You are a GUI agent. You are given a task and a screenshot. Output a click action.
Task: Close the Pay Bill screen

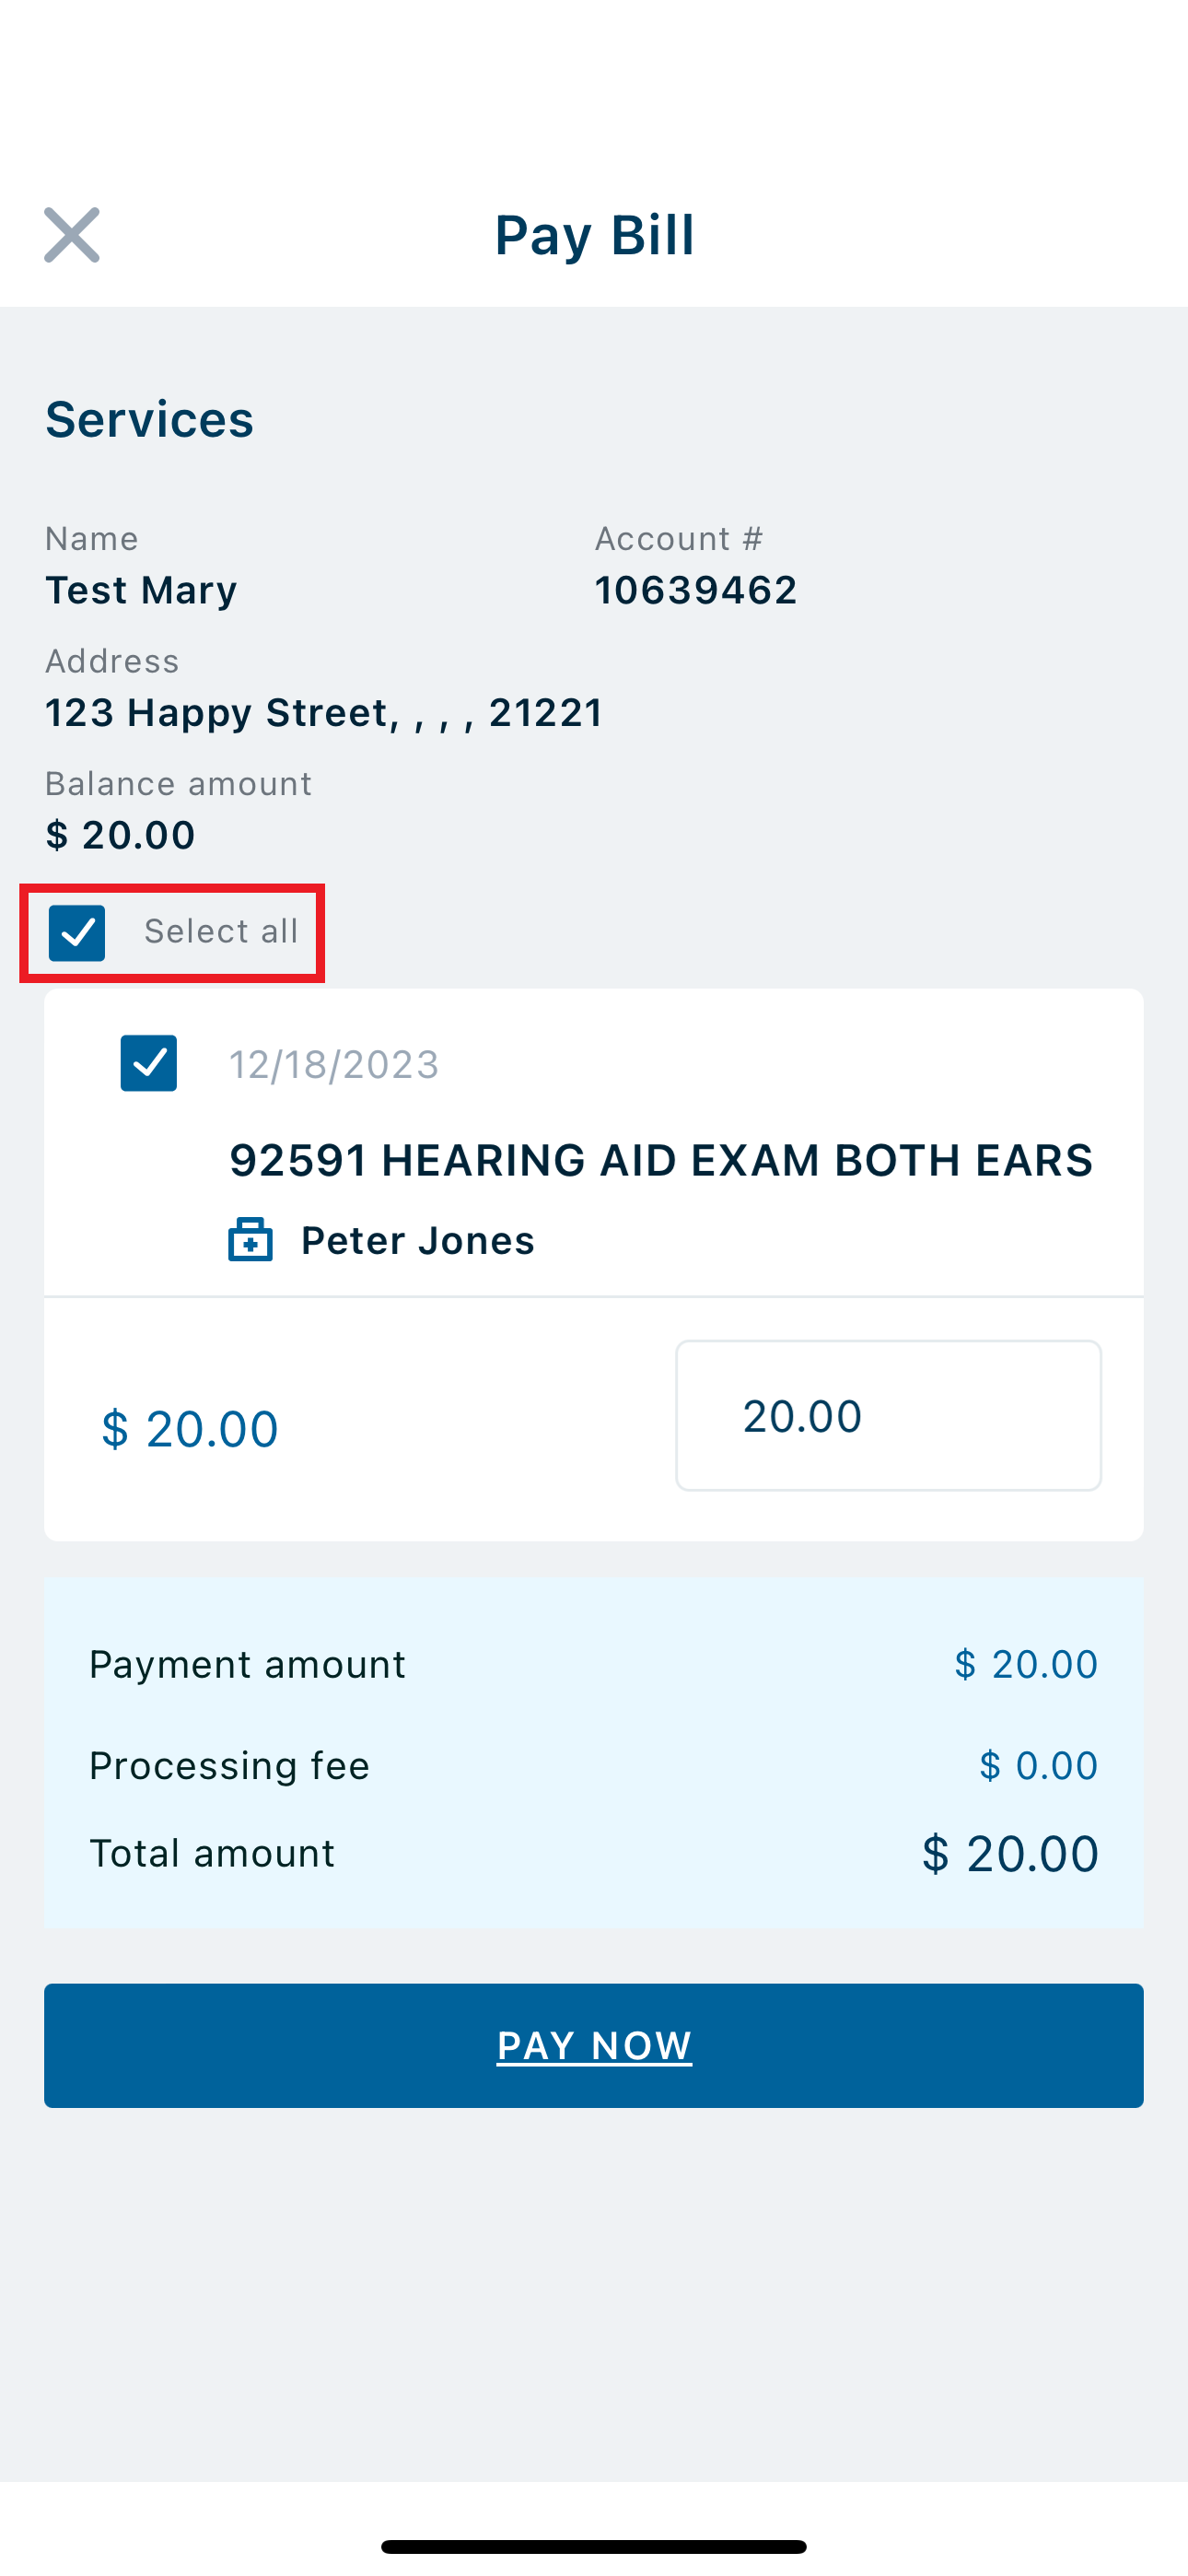[x=72, y=235]
